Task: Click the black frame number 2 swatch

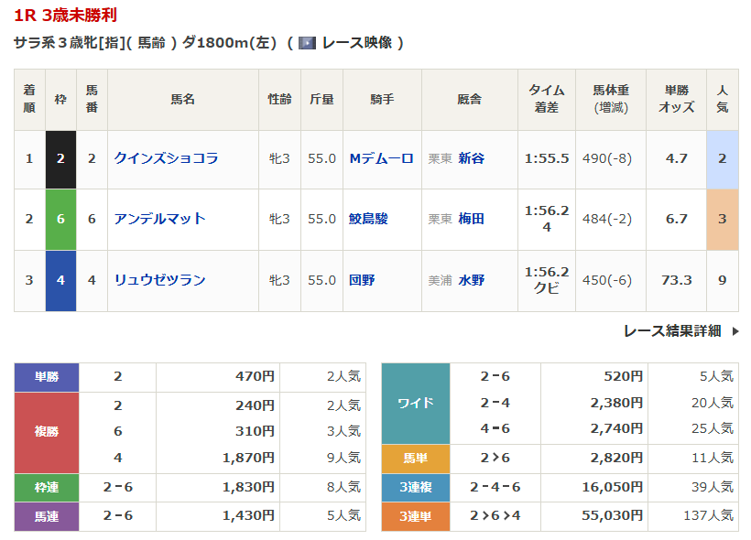Action: tap(60, 158)
